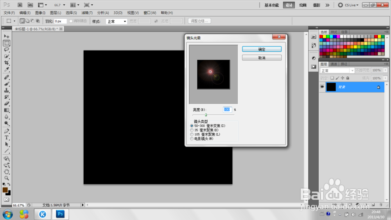Pick the red swatch in 色板 panel
The image size is (391, 220).
coord(321,37)
